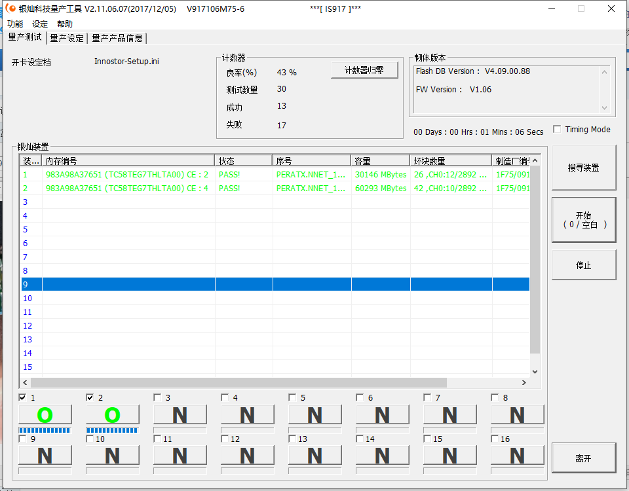
Task: Click the N status button for port 16
Action: point(518,456)
